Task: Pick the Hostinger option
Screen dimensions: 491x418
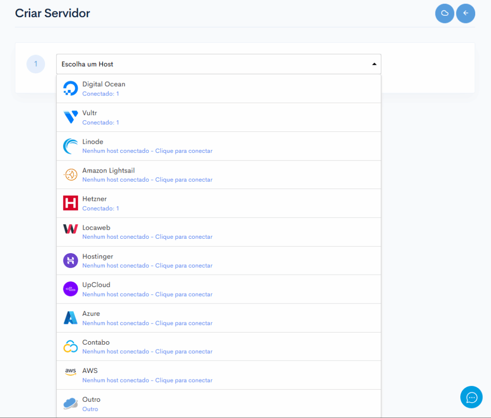Action: [x=219, y=260]
